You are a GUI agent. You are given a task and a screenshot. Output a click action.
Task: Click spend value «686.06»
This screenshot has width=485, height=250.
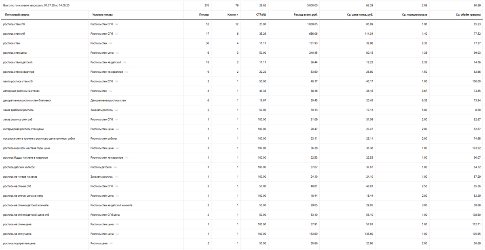pos(314,34)
